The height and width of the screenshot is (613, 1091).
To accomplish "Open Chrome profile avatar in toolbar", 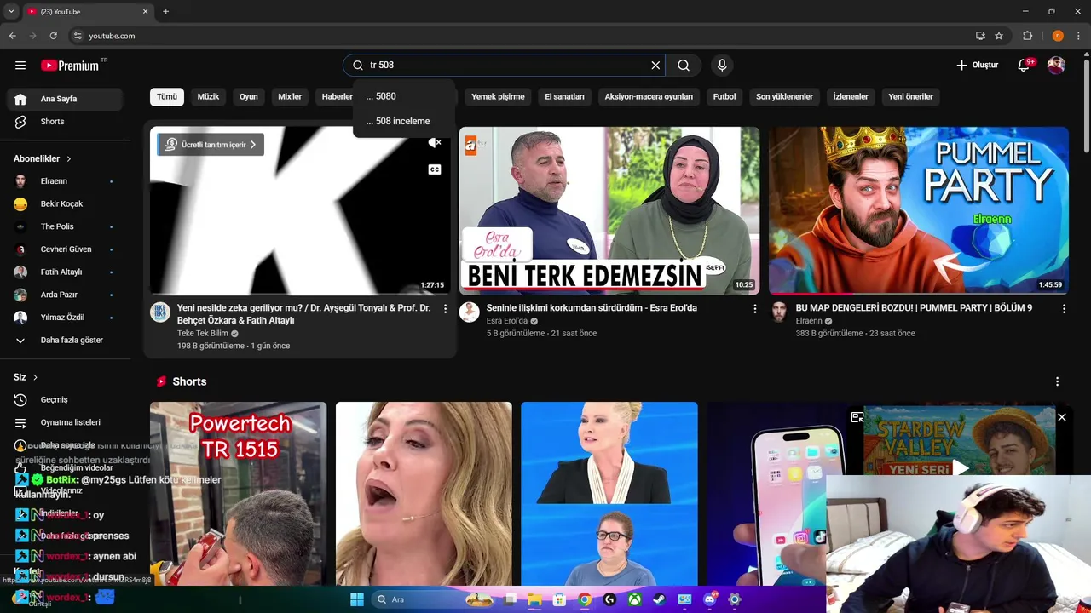I will tap(1058, 36).
